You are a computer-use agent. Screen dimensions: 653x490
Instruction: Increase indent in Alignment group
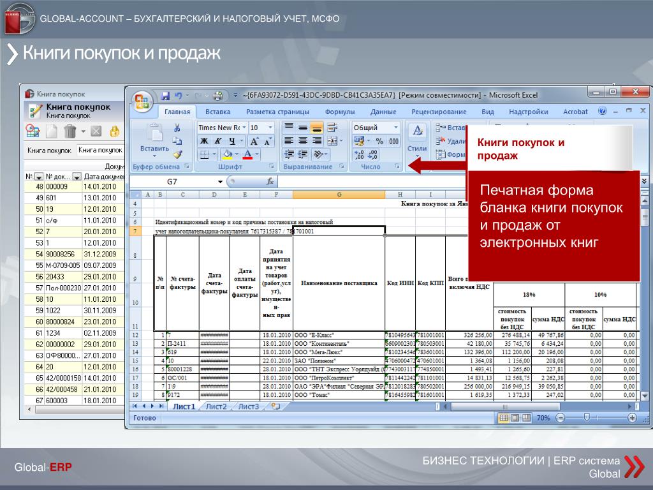coord(303,154)
